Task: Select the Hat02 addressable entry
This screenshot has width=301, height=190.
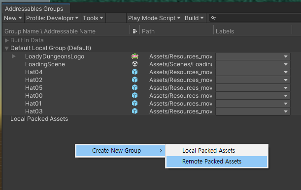Action: [34, 80]
